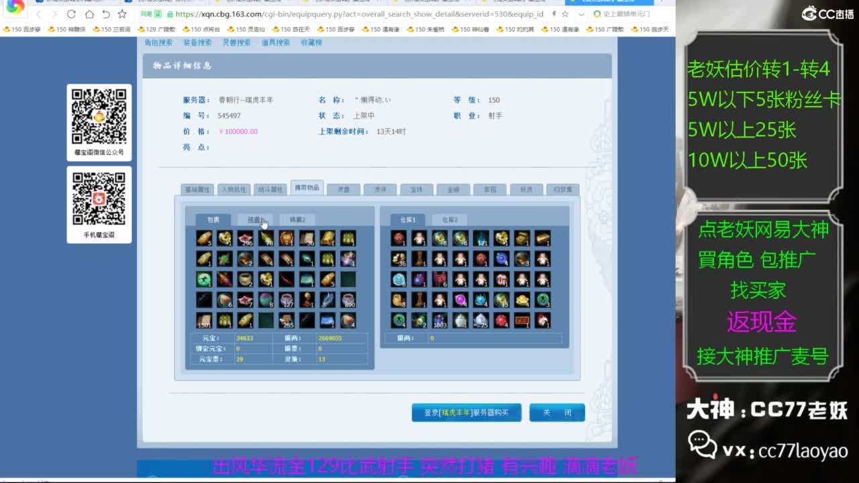Open the browser home page icon

click(89, 14)
